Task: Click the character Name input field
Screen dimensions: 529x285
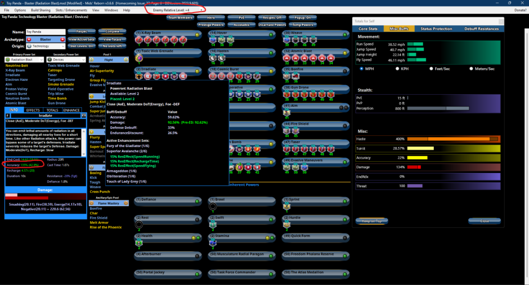Action: pyautogui.click(x=45, y=32)
